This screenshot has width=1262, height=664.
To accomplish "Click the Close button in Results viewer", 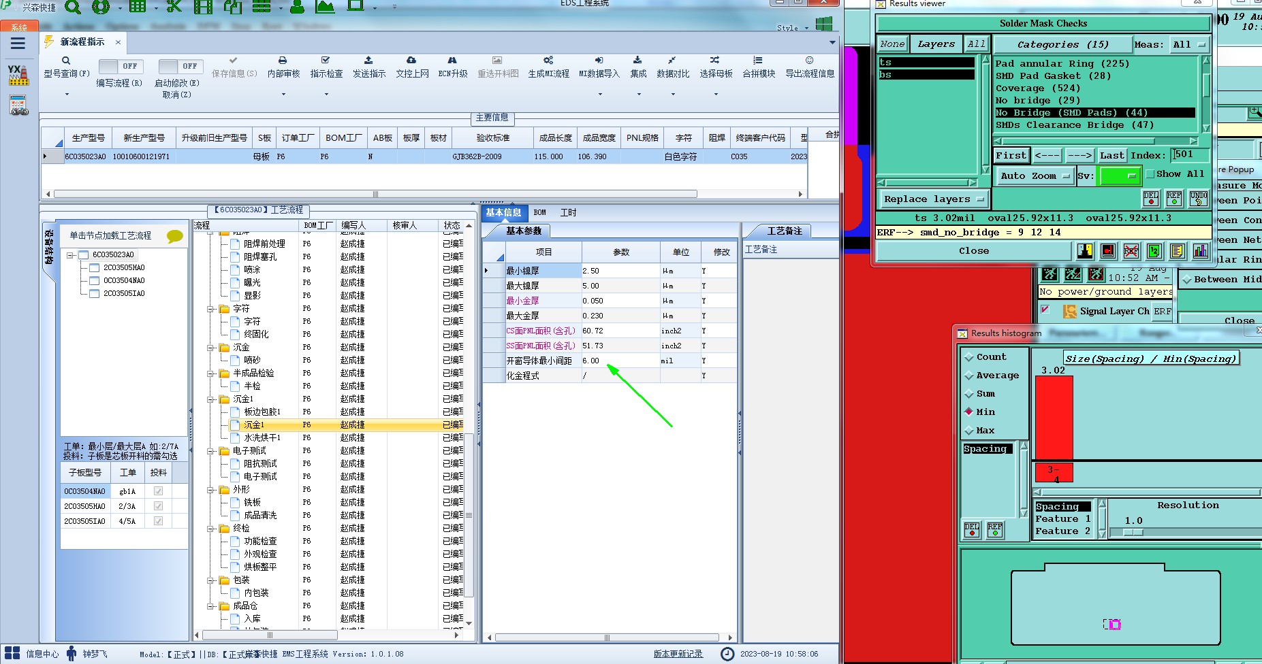I will pos(974,251).
